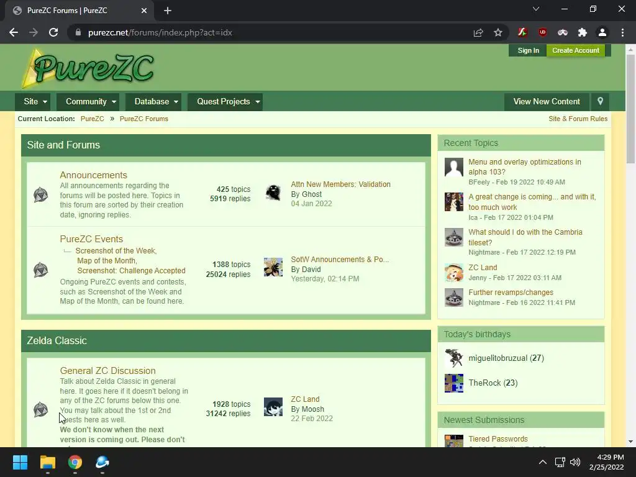
Task: Open a new browser tab with plus
Action: (x=168, y=11)
